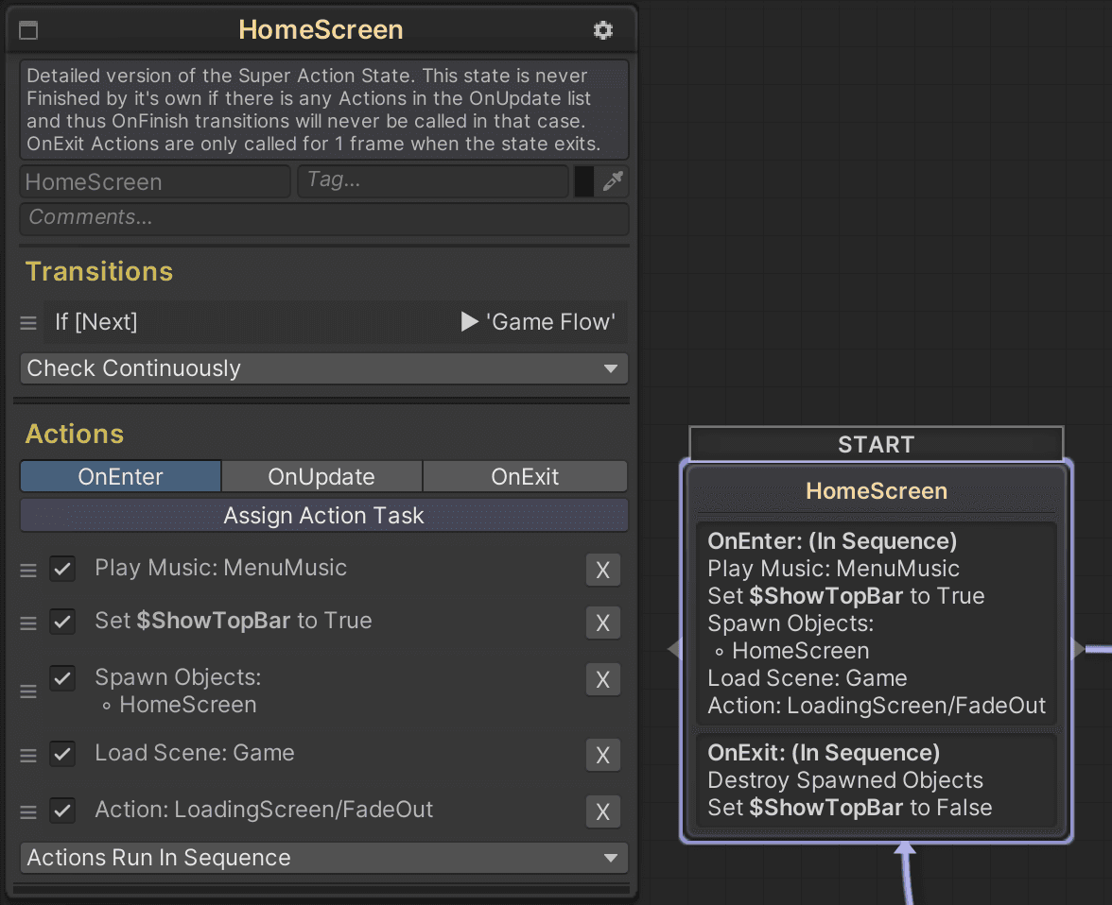Image resolution: width=1112 pixels, height=905 pixels.
Task: Click the Tag... input field
Action: click(x=433, y=181)
